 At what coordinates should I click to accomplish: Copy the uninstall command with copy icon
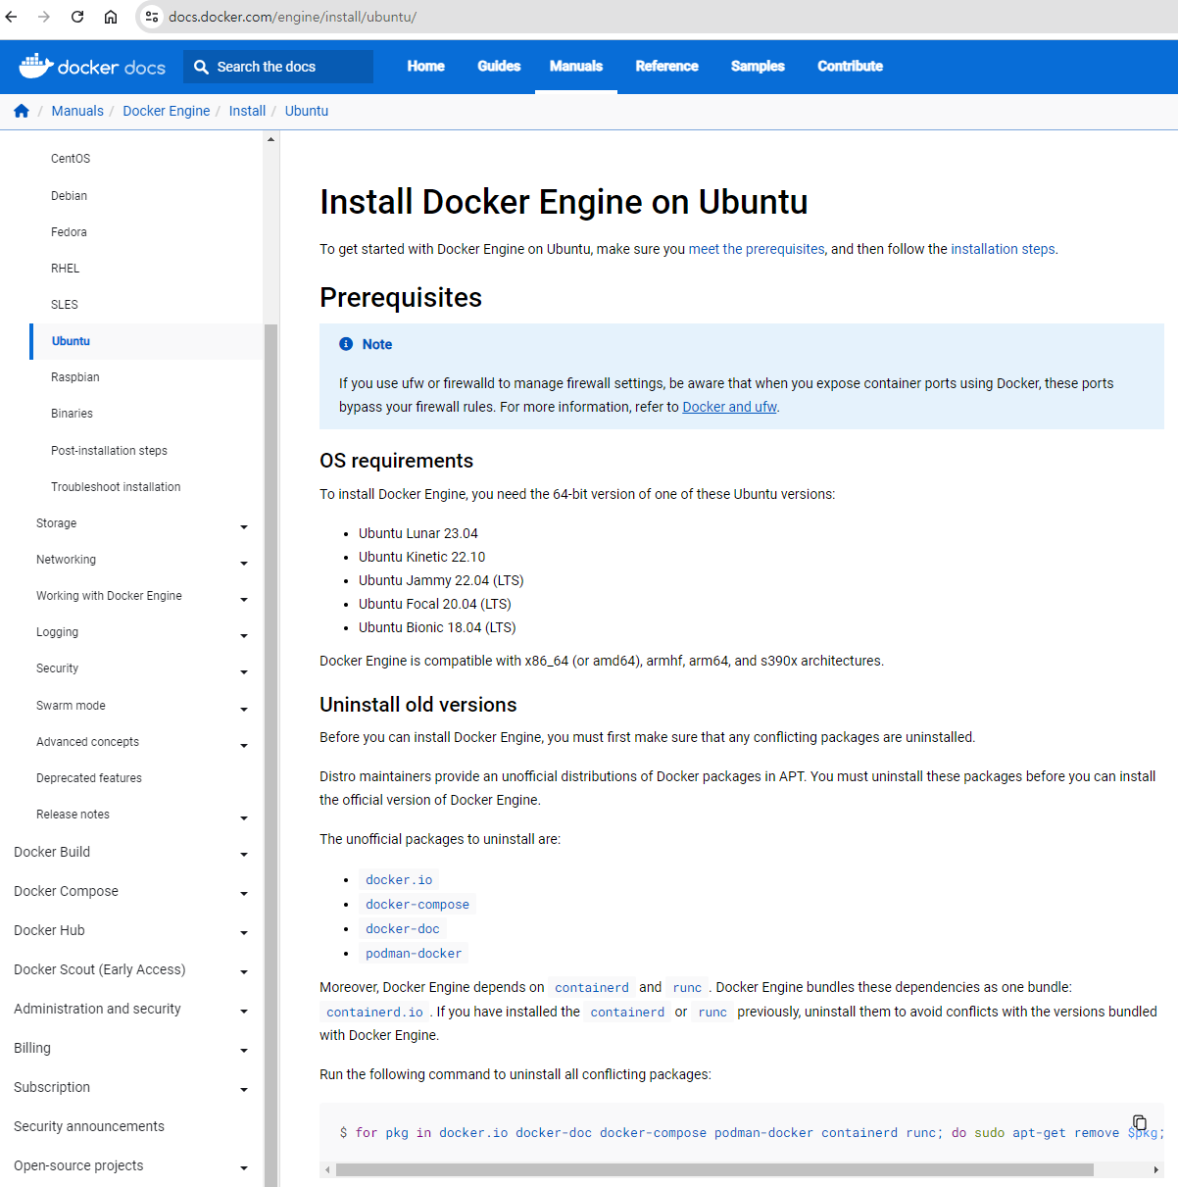(x=1139, y=1122)
